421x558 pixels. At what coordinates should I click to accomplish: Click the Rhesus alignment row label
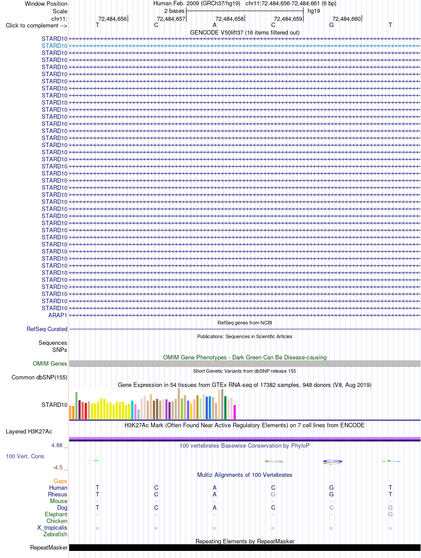click(x=58, y=494)
